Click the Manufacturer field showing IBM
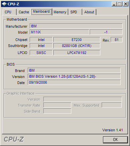Screen dimensions: 130x146 (x=76, y=26)
